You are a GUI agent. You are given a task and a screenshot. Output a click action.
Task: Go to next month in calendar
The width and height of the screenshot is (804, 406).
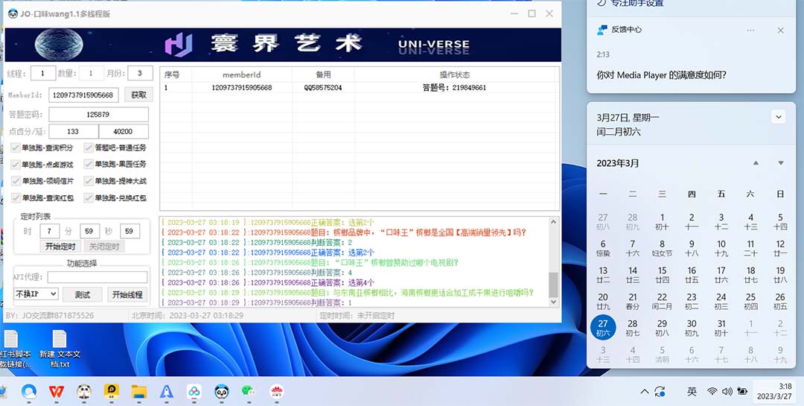click(780, 163)
